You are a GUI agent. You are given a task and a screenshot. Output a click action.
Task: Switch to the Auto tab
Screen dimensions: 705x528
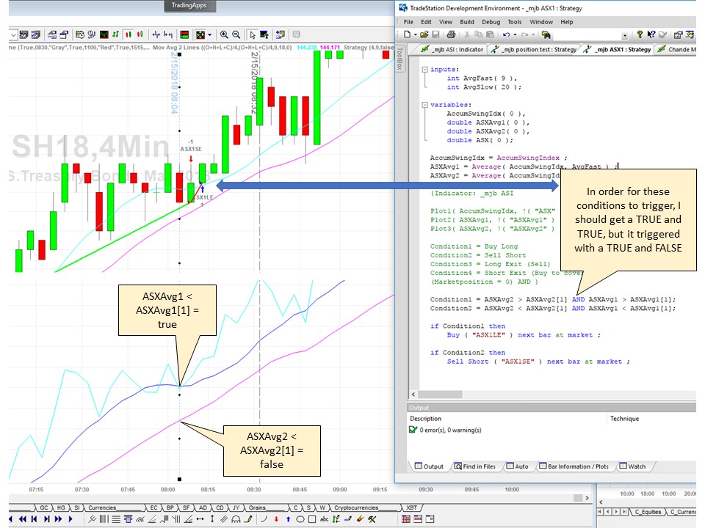[517, 466]
